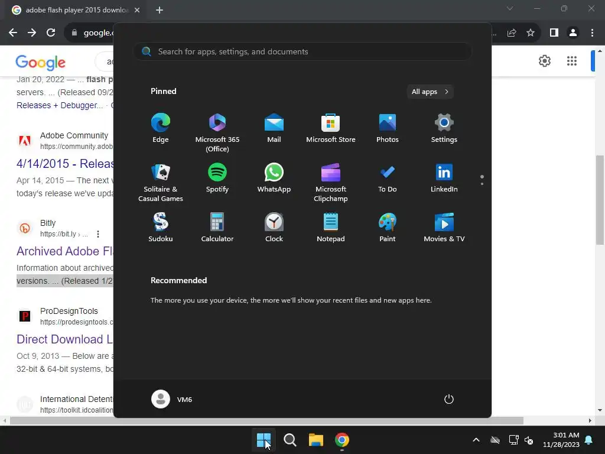605x454 pixels.
Task: Open Bitly result's three-dot options
Action: (x=98, y=234)
